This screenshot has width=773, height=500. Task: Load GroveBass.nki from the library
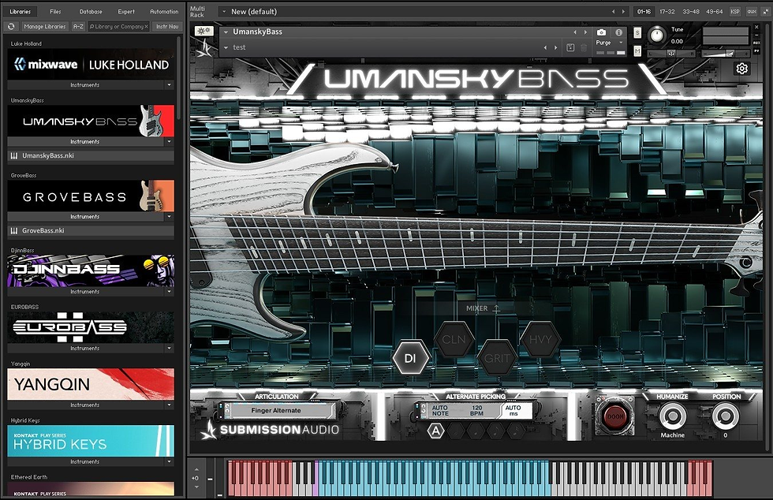[x=91, y=231]
